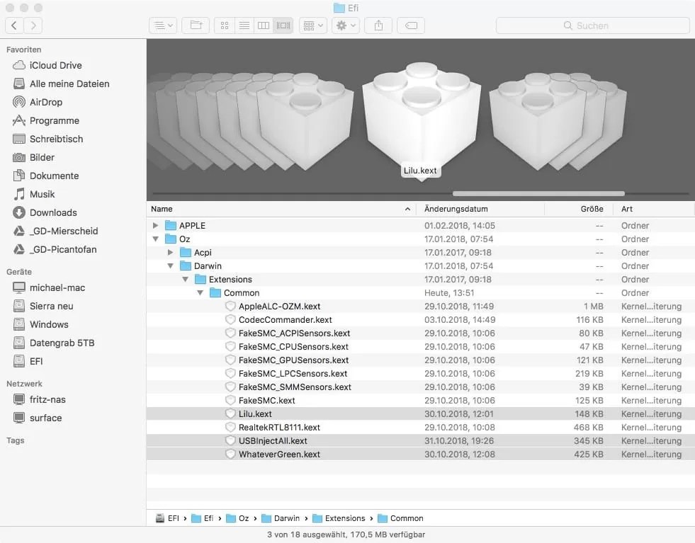Open the arrange-by grouping dropdown
This screenshot has height=543, width=695.
[x=313, y=25]
